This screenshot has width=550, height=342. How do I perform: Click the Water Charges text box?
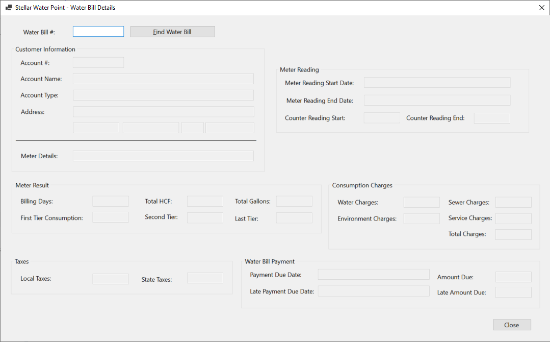(422, 202)
